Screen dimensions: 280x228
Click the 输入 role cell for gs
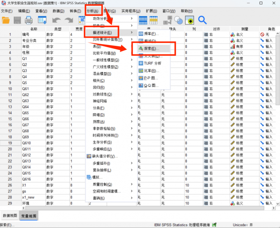point(268,191)
